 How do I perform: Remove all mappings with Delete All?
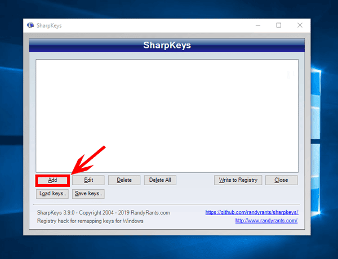[160, 180]
